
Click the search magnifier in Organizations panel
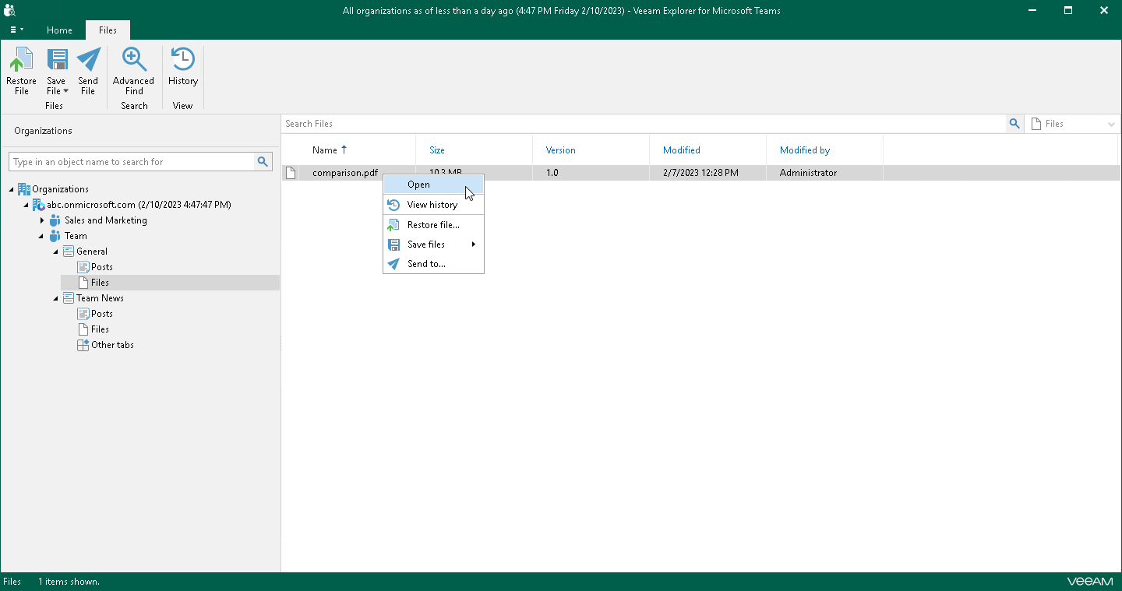tap(263, 162)
